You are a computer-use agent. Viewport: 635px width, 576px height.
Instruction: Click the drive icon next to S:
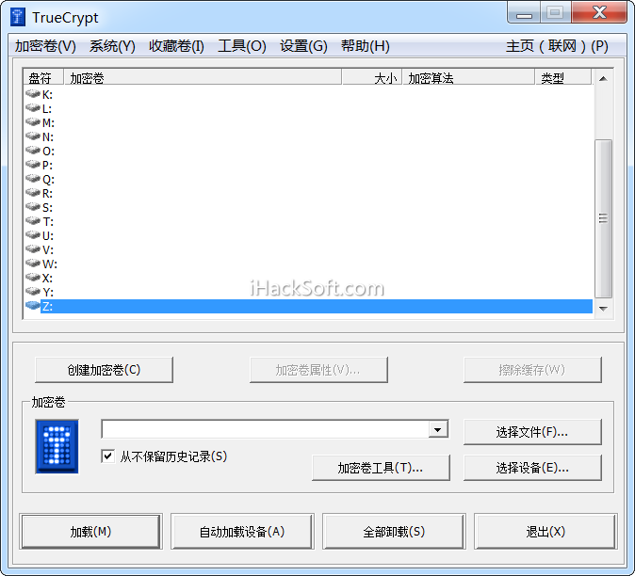click(32, 207)
